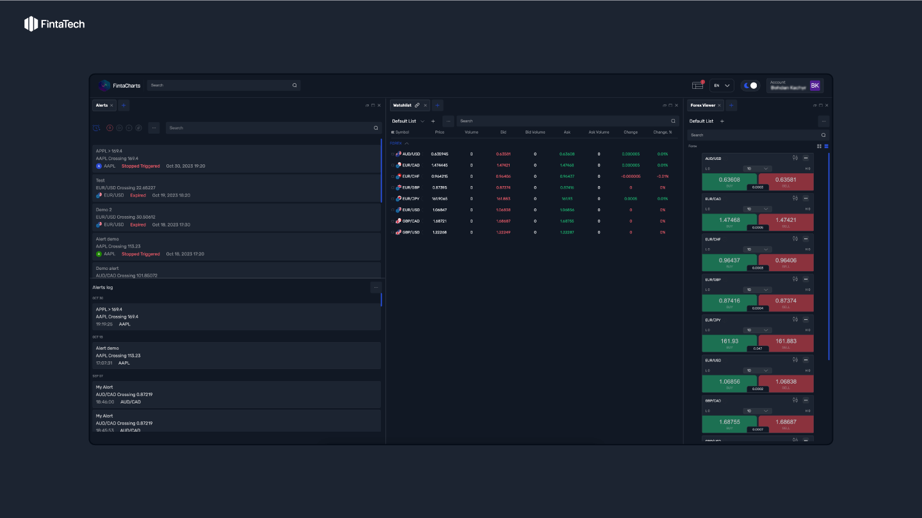Tick the checkbox for the EUR/CHF watchlist row
The image size is (922, 518).
point(392,177)
